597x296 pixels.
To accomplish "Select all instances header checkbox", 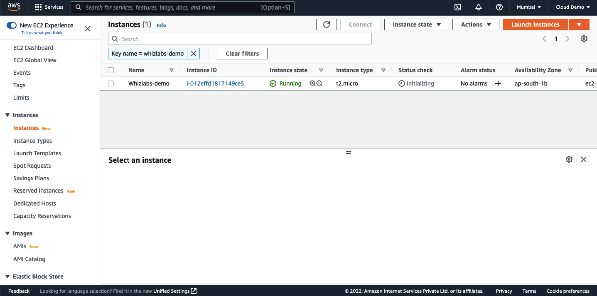I will click(111, 70).
